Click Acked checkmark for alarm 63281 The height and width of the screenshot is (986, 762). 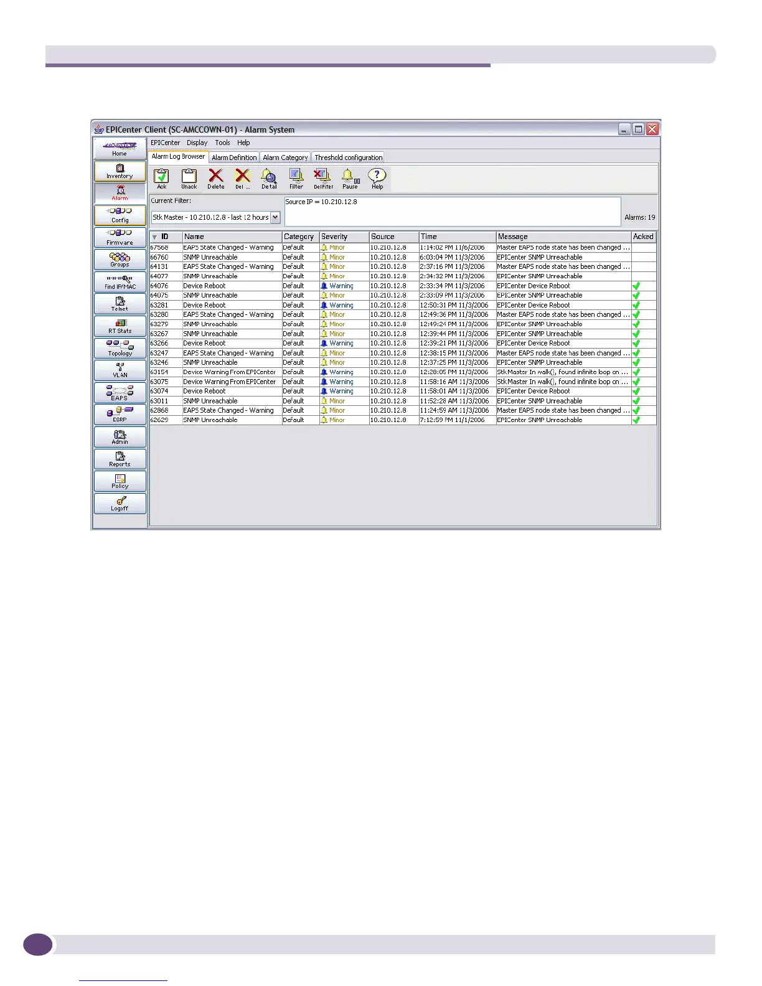click(636, 305)
